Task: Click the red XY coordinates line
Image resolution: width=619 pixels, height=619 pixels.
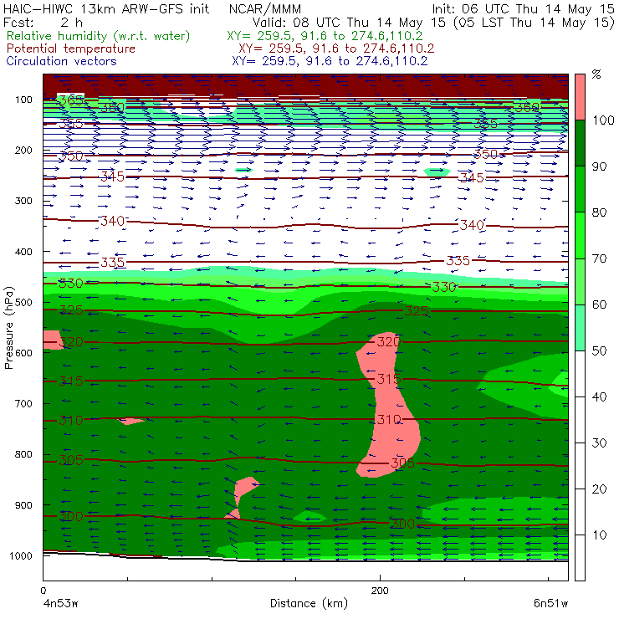Action: pos(336,49)
